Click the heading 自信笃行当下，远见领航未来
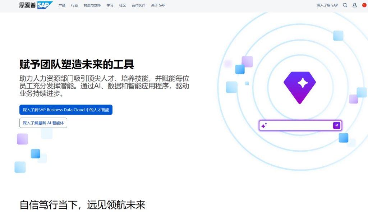The height and width of the screenshot is (212, 368). [82, 204]
